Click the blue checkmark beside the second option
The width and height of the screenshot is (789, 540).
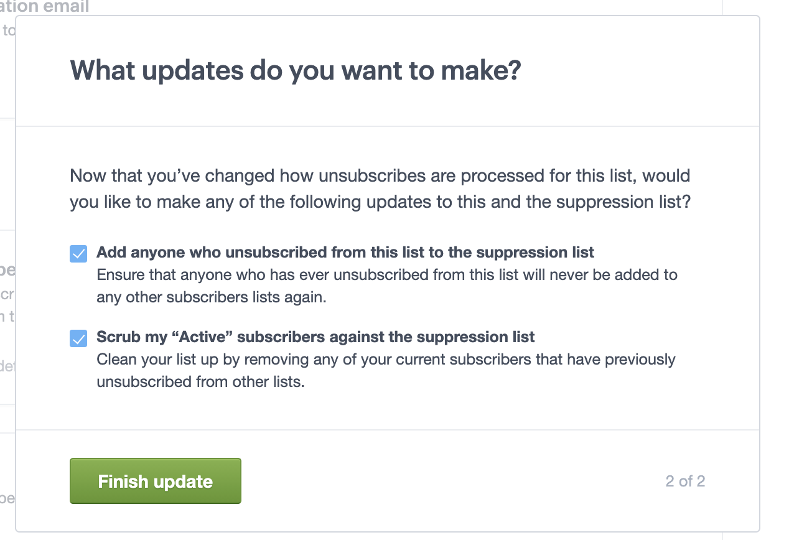[78, 337]
